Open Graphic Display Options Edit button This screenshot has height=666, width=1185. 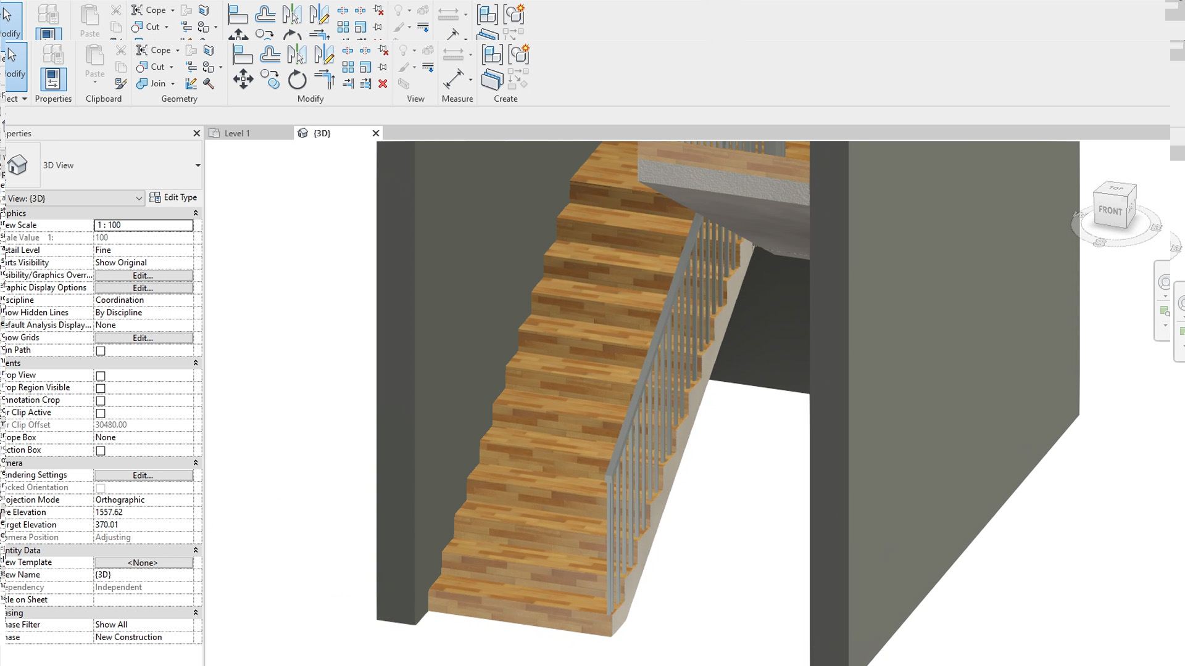click(143, 288)
